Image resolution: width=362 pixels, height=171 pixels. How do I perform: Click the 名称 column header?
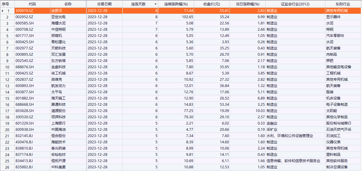coord(68,4)
